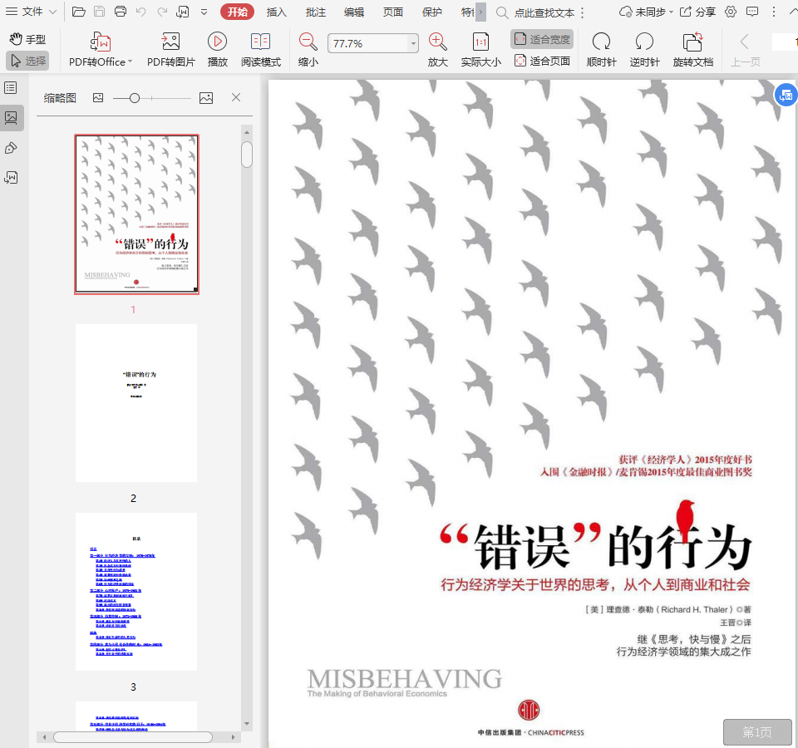
Task: Rotate view 逆时针 counterclockwise
Action: [644, 49]
